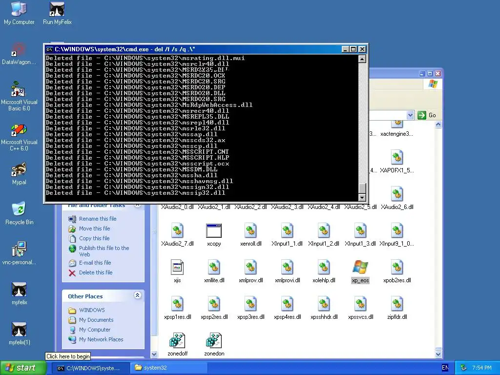Open cmd window title bar system icon
Screen dimensions: 500x375
(x=49, y=49)
